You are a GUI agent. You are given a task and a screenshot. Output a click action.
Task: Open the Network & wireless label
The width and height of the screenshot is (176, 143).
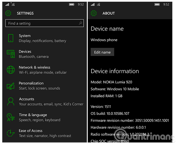35,67
